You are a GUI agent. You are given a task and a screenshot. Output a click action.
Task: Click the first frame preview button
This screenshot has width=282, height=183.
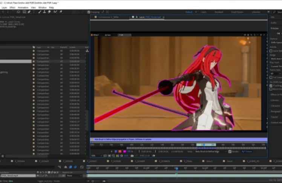pos(278,33)
